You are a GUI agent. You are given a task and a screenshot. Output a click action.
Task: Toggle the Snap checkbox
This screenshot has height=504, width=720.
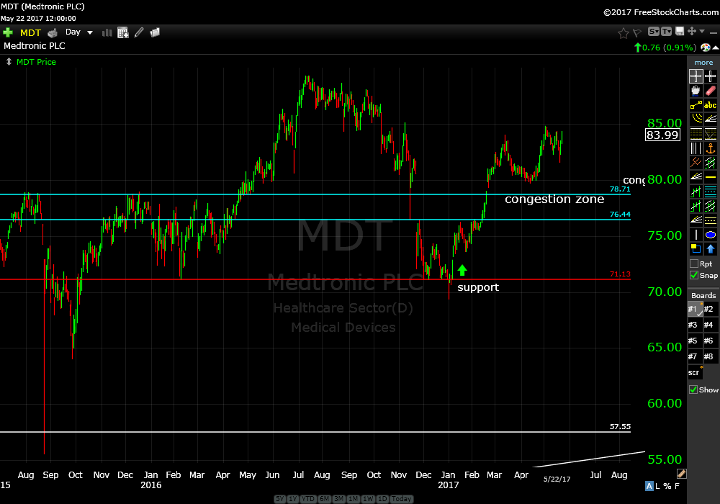(694, 275)
